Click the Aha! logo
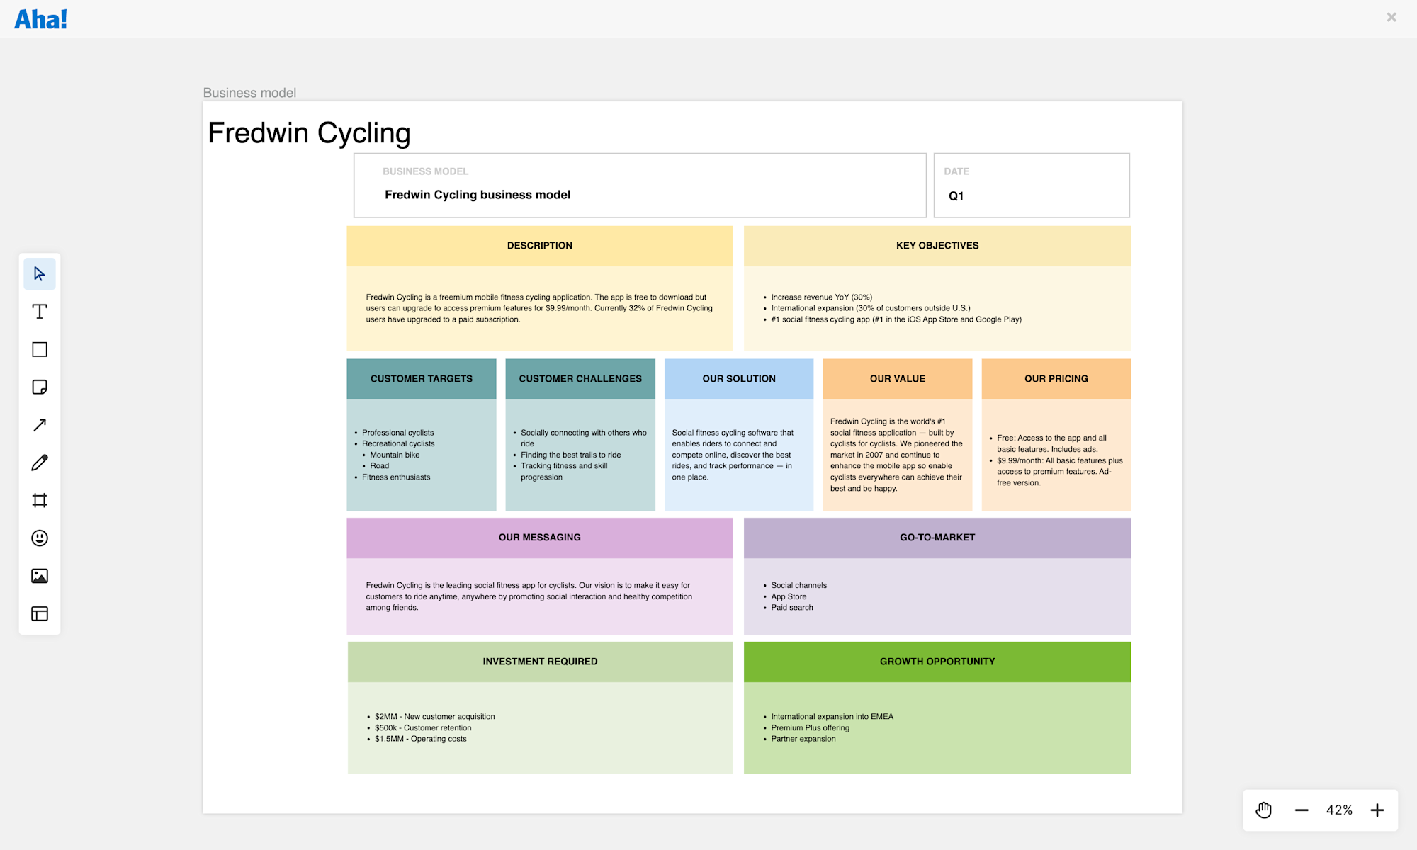This screenshot has height=850, width=1417. coord(40,18)
